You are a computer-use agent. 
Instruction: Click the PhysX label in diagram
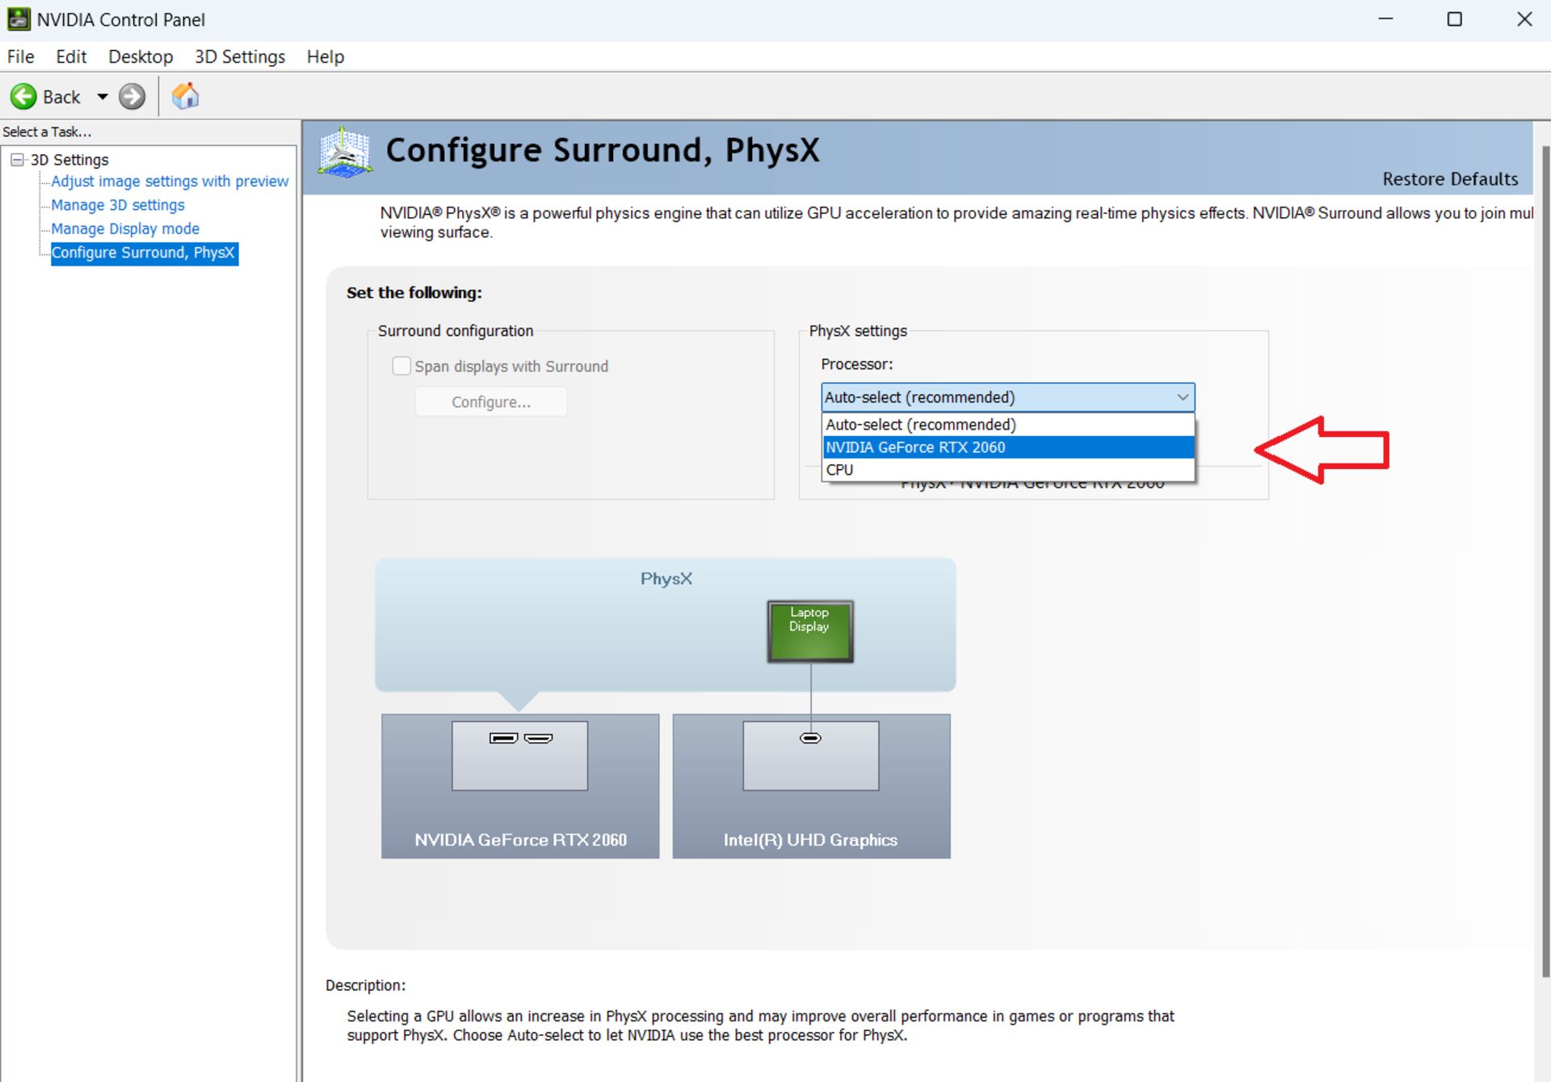pyautogui.click(x=666, y=579)
